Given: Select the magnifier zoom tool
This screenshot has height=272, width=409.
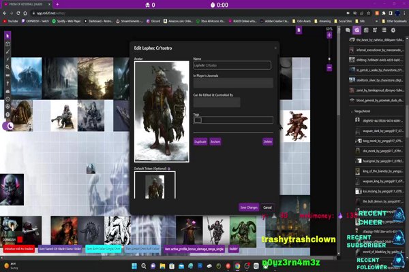Looking at the screenshot, I should pos(7,67).
